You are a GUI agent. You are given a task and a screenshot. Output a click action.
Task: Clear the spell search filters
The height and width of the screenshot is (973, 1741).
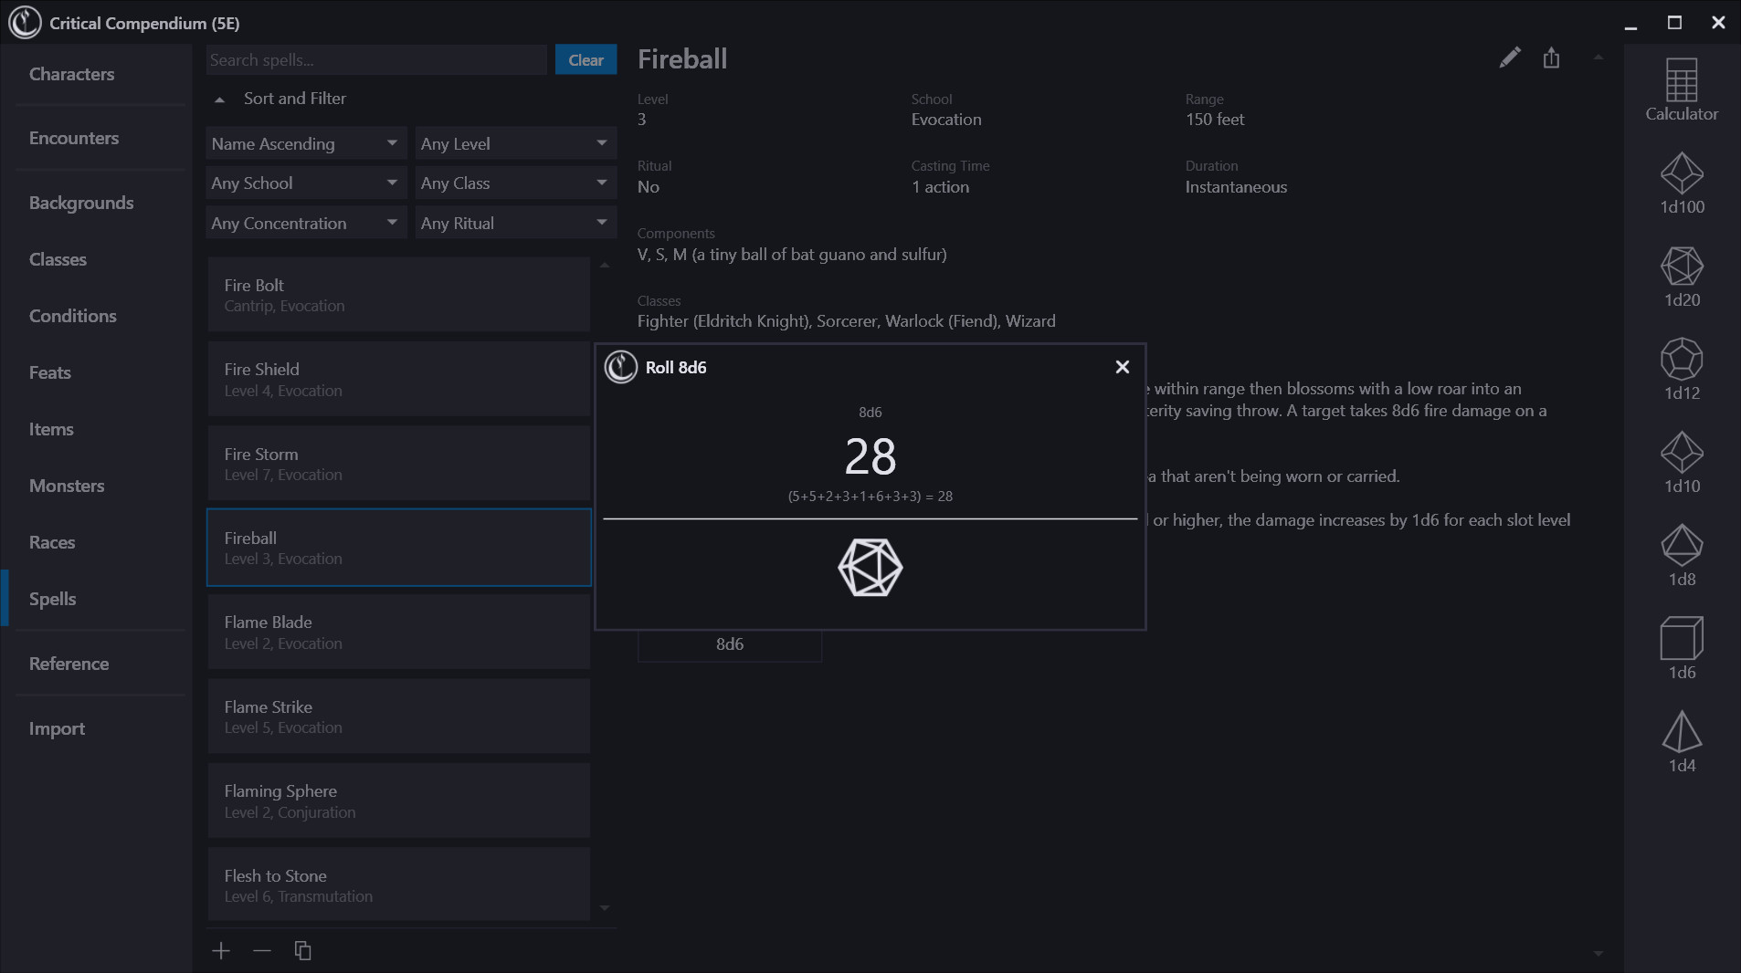point(586,59)
